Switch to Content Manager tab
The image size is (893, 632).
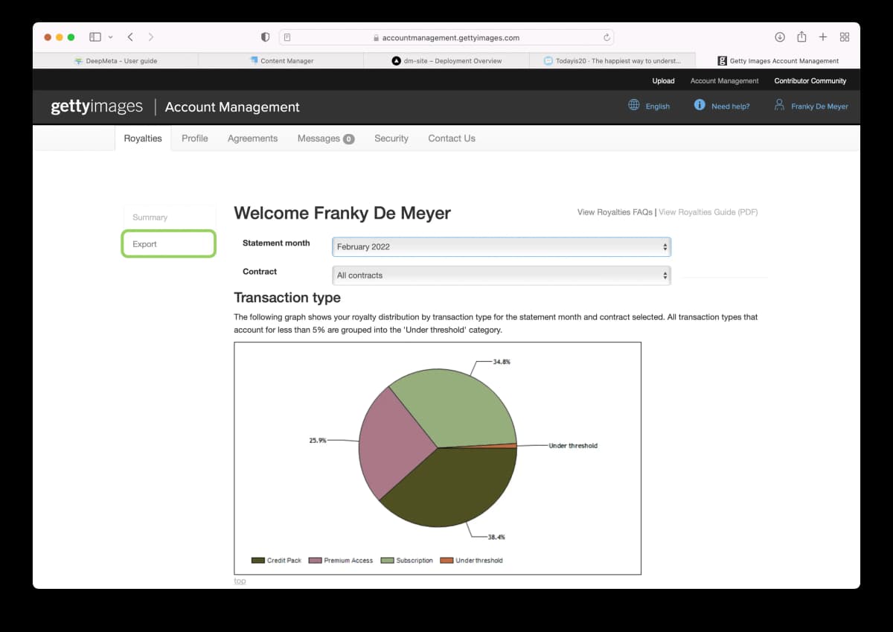[x=281, y=60]
